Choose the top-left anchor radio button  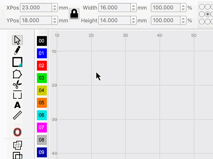[202, 7]
